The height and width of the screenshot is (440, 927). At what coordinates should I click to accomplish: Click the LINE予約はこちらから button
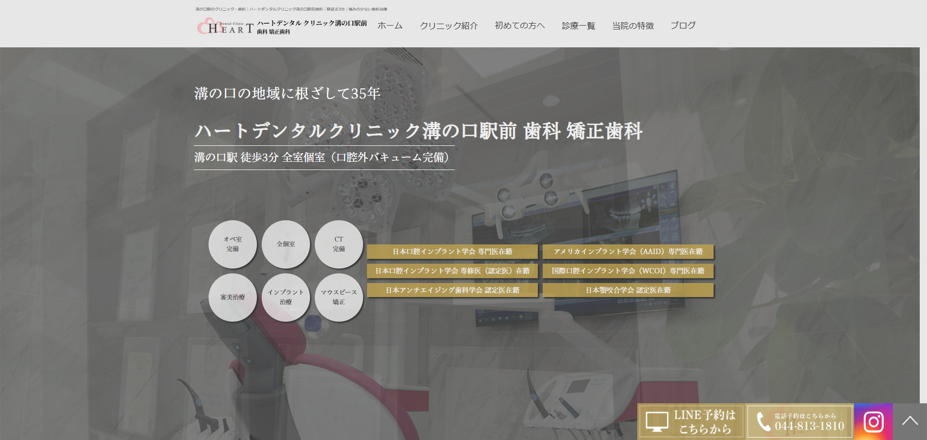click(x=691, y=422)
